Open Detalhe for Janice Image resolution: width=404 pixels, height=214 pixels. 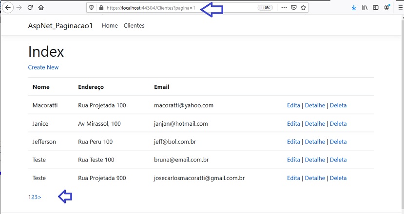[315, 124]
